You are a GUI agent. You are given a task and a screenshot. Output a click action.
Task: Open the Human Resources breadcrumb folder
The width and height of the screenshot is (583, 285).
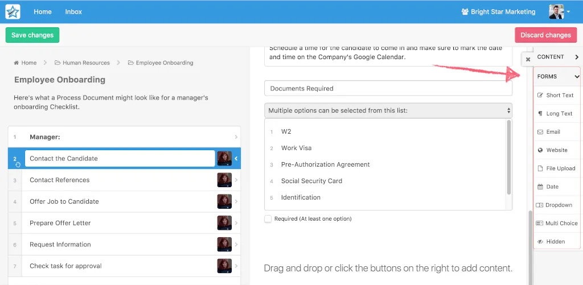tap(86, 63)
